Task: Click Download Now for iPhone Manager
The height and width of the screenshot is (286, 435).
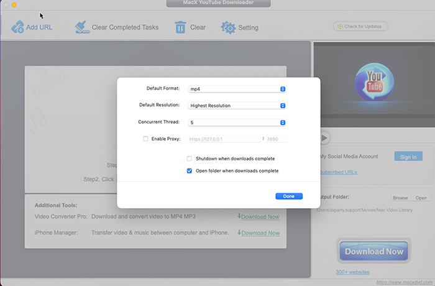Action: pyautogui.click(x=260, y=233)
